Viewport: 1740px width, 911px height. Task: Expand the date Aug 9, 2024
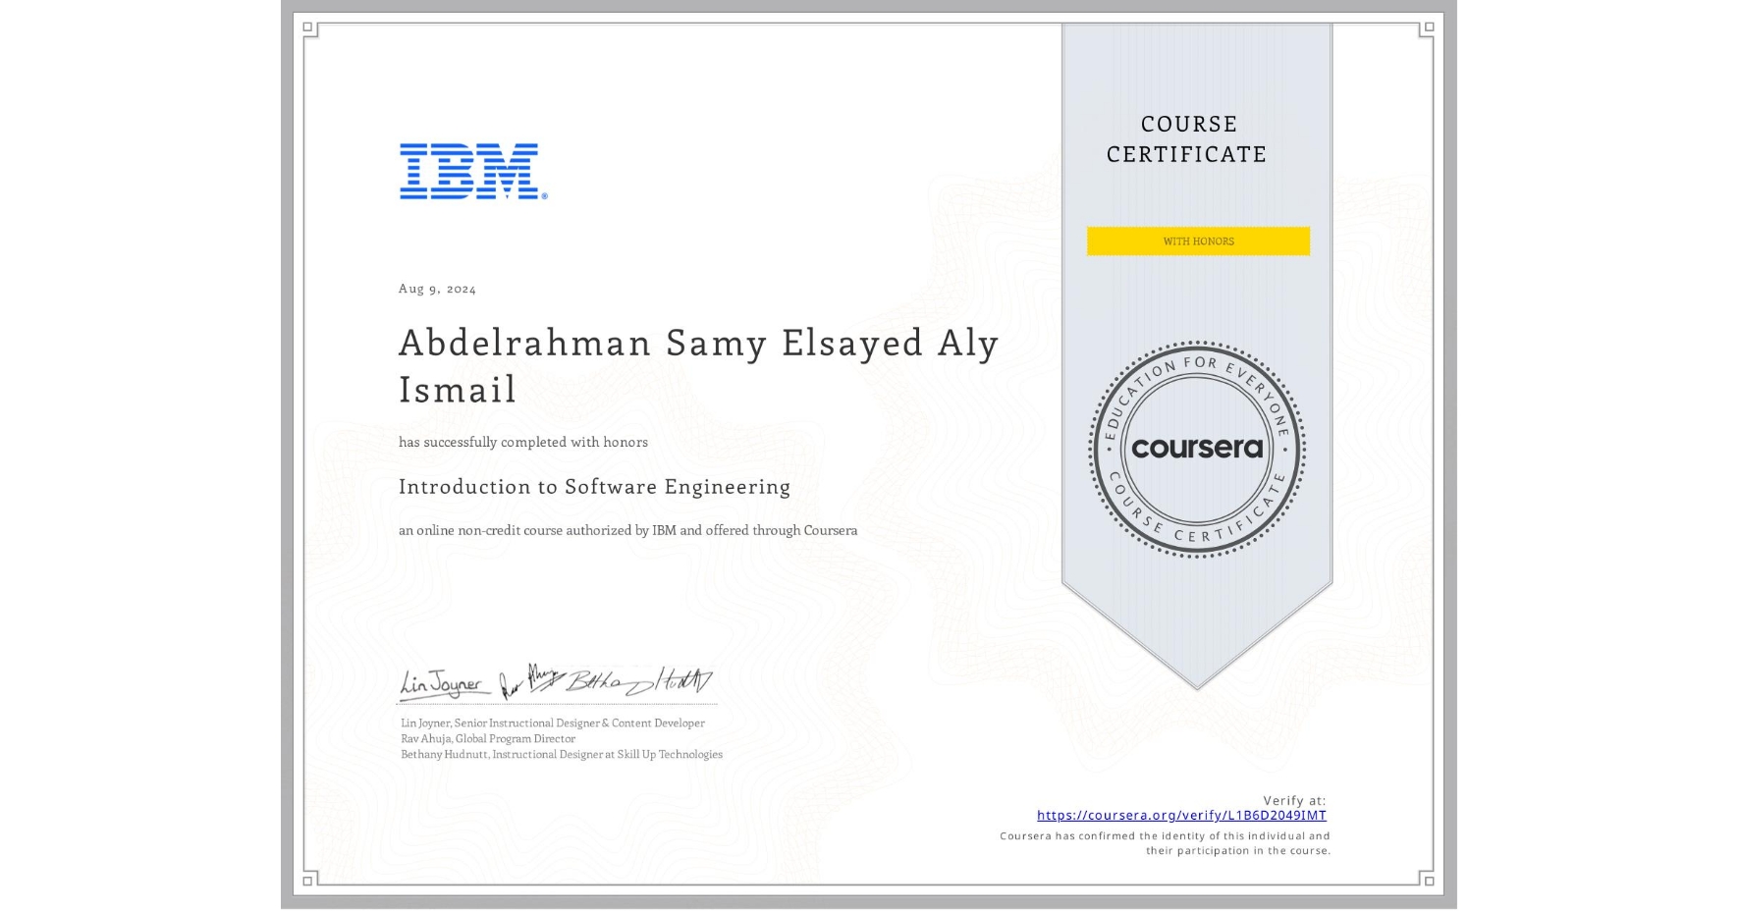pos(436,288)
